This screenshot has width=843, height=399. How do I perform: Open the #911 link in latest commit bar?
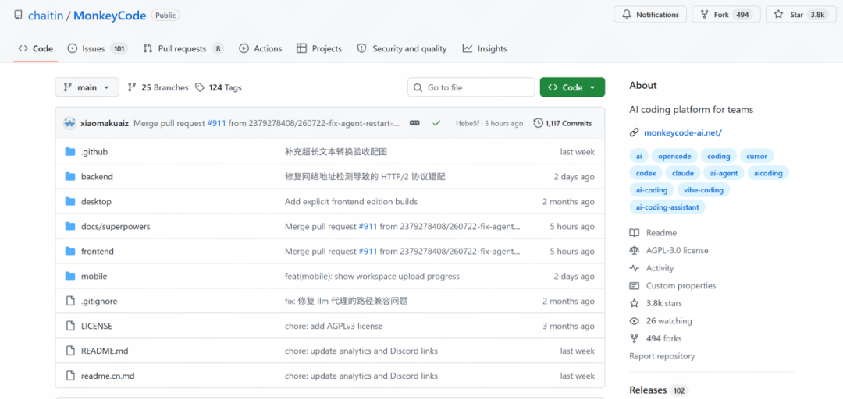[x=217, y=123]
